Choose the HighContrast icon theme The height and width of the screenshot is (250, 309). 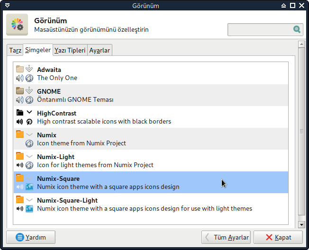tap(151, 117)
